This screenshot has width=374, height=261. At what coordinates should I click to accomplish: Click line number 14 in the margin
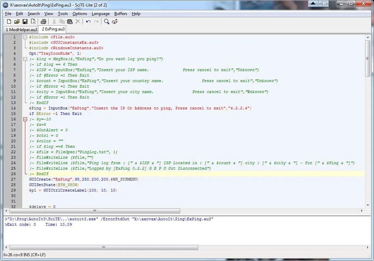13,108
